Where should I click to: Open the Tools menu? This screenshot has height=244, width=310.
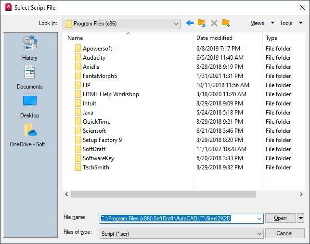tap(285, 23)
